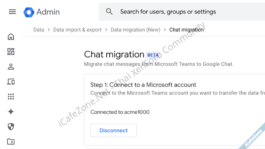Click the Admin title text
265x149 pixels.
click(48, 12)
